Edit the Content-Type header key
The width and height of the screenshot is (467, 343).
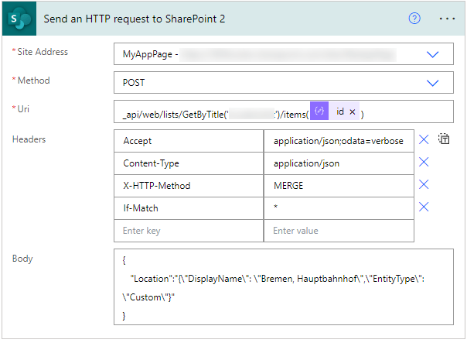(x=189, y=163)
